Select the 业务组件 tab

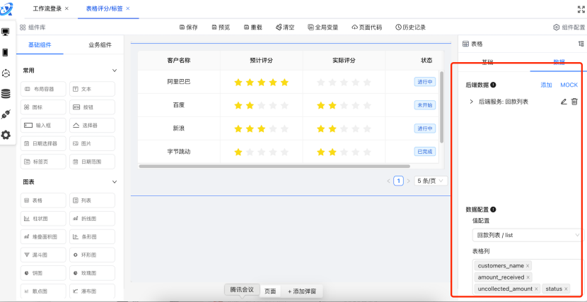tap(100, 45)
